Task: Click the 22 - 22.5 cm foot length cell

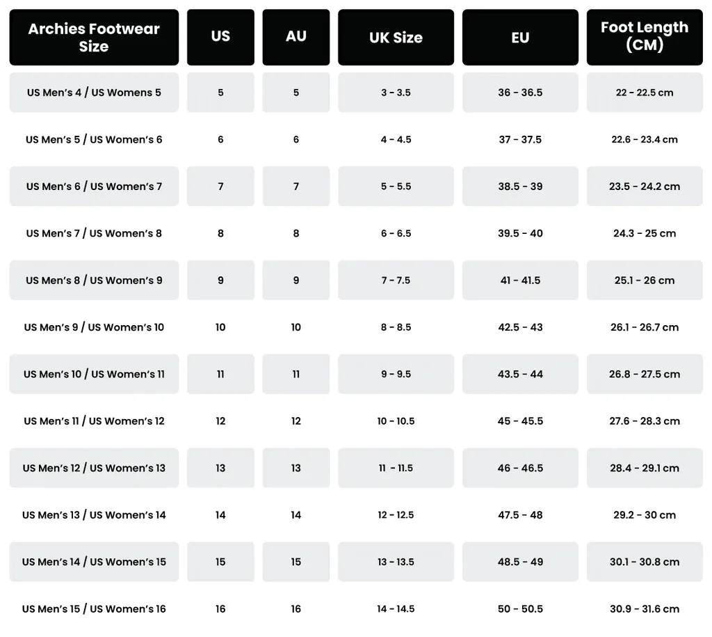Action: pos(645,93)
